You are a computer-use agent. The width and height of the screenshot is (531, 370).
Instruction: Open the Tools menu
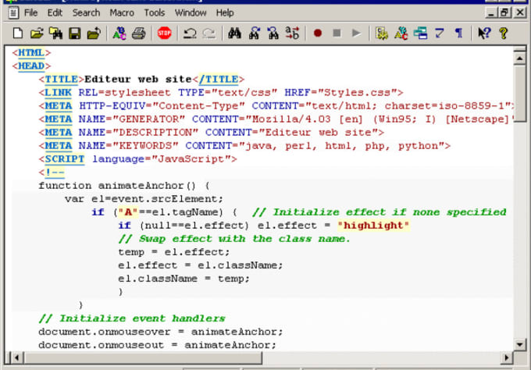point(154,12)
